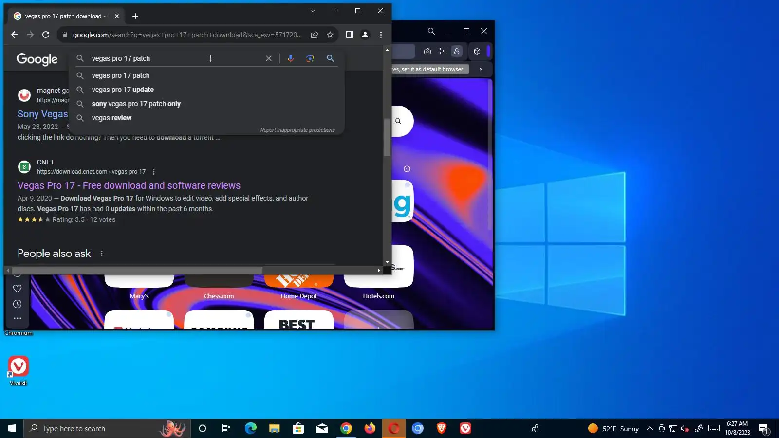Open the Vivaldi desktop shortcut

point(19,371)
